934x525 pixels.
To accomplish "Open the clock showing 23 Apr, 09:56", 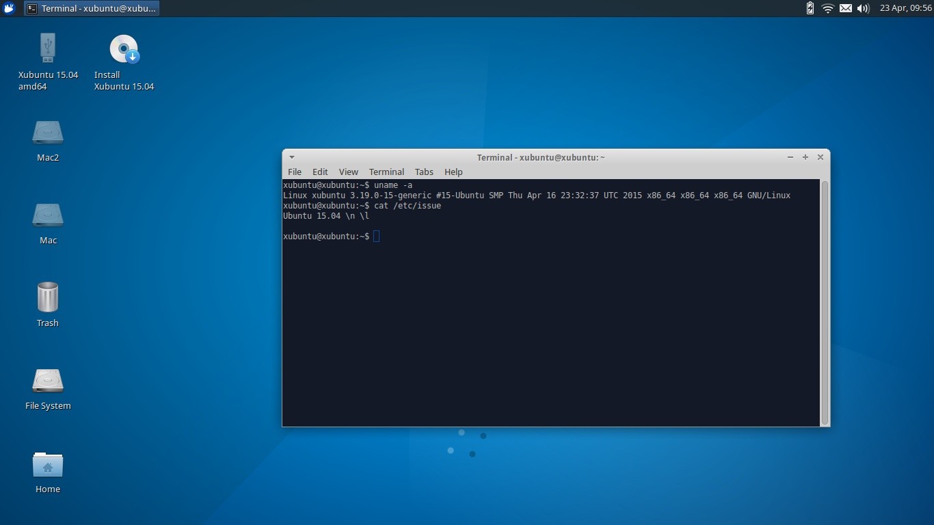I will (x=906, y=8).
